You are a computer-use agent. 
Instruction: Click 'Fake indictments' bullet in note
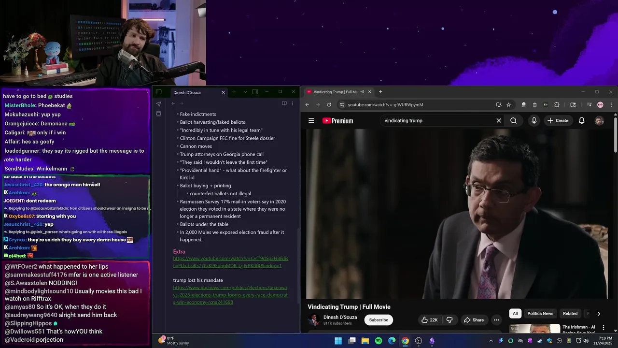point(198,114)
